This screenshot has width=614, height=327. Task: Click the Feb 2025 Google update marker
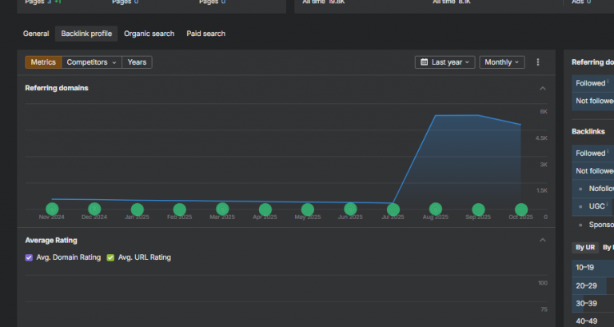coord(180,209)
